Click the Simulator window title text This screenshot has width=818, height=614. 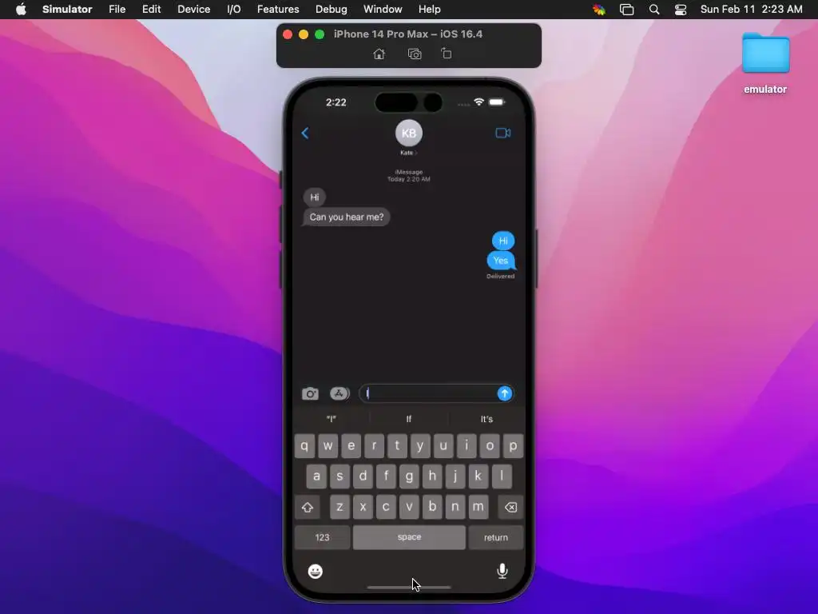[408, 34]
